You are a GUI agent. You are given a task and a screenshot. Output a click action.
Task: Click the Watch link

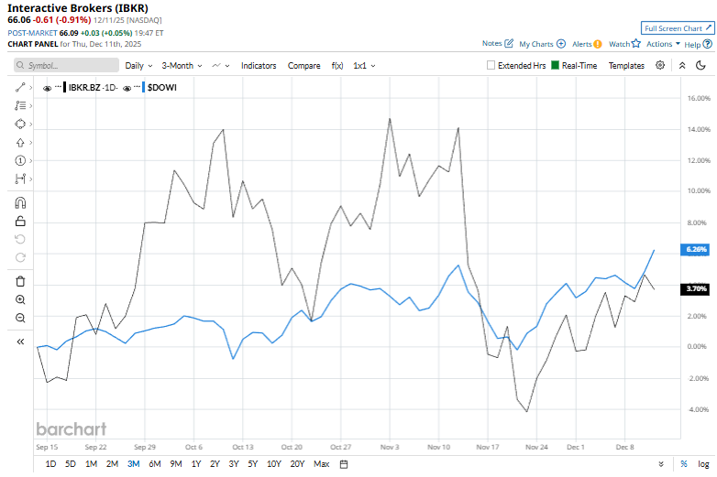tap(620, 44)
